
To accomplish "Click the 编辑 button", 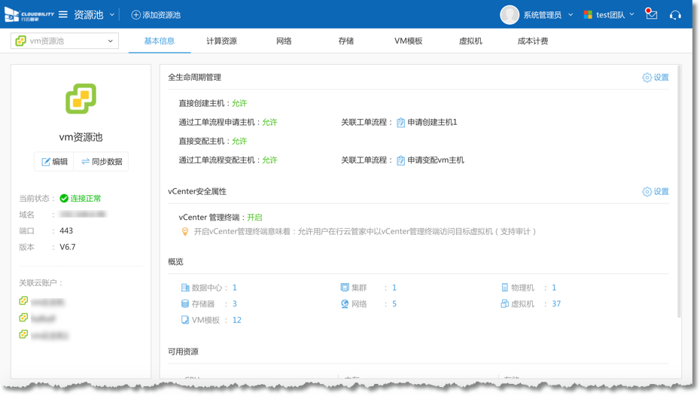I will 54,162.
